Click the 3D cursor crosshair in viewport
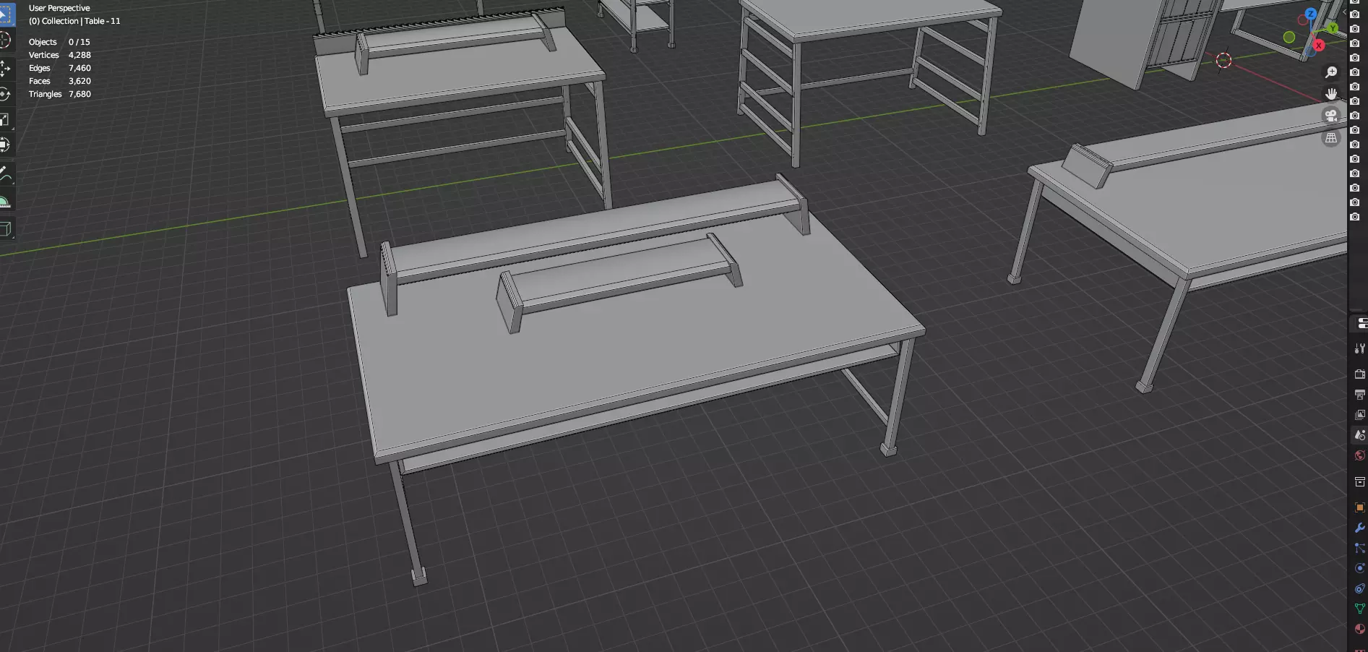1368x652 pixels. [x=1223, y=61]
